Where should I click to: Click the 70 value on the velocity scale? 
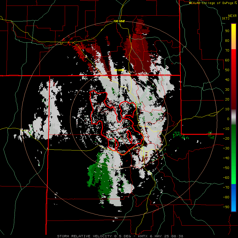227,51
